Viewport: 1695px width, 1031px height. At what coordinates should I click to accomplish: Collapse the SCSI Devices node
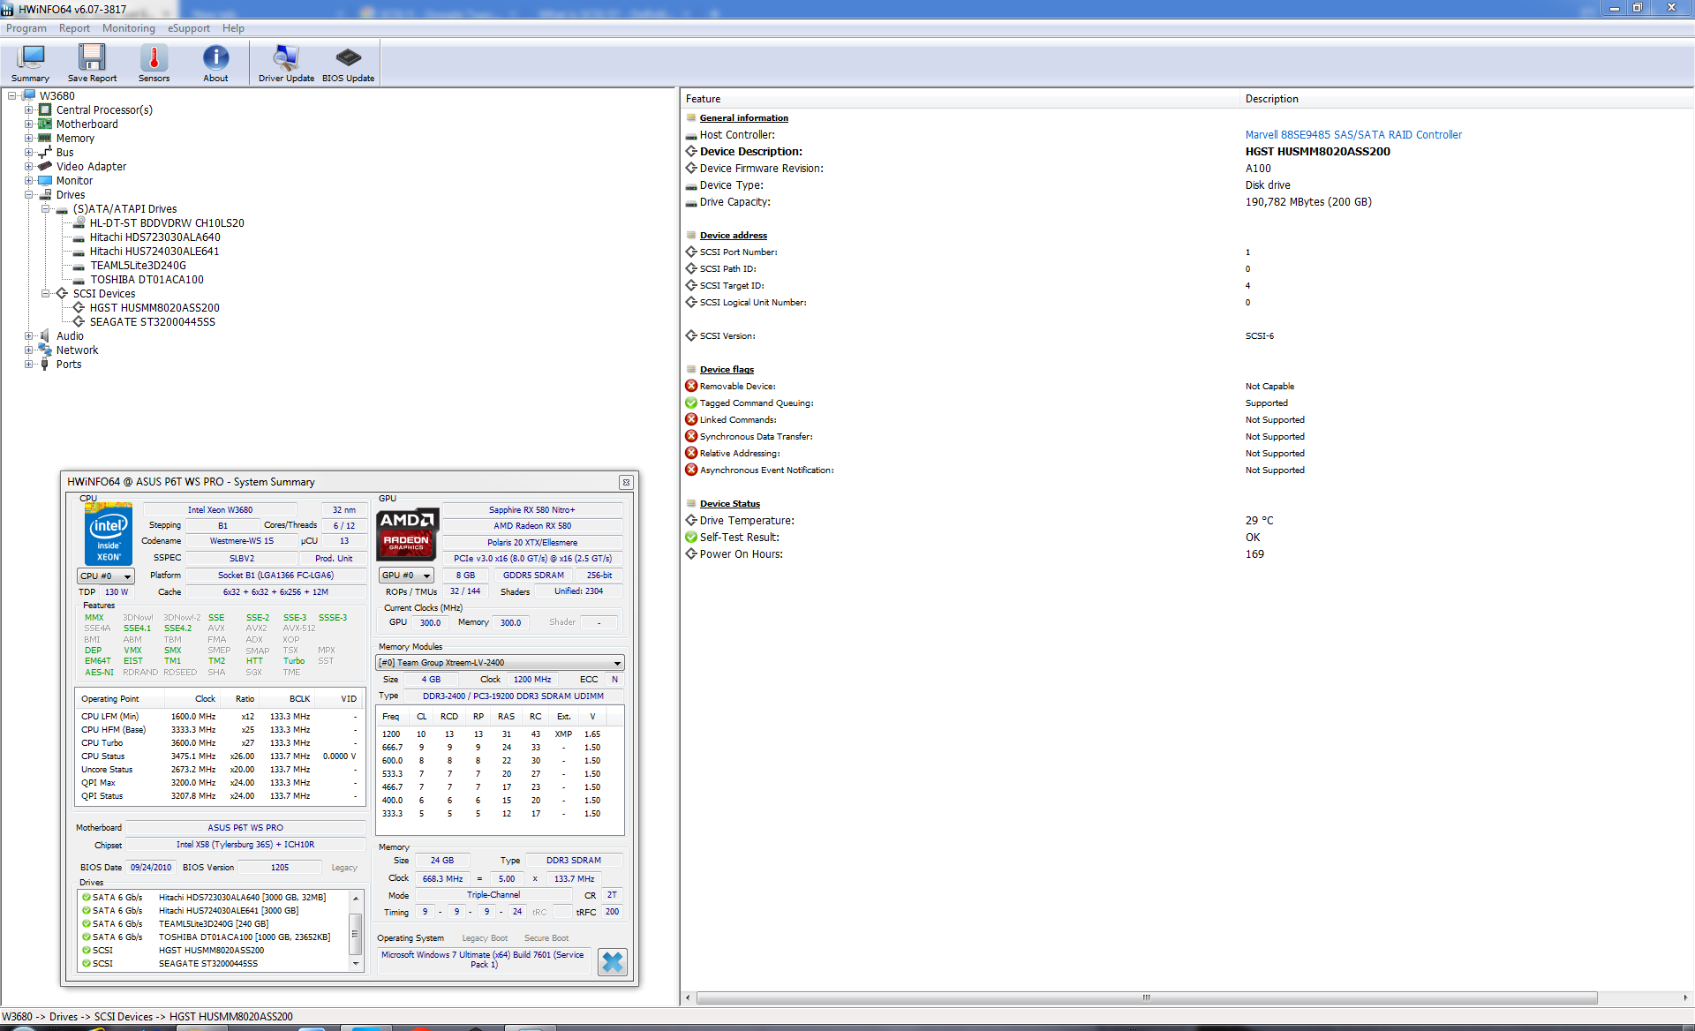point(46,294)
